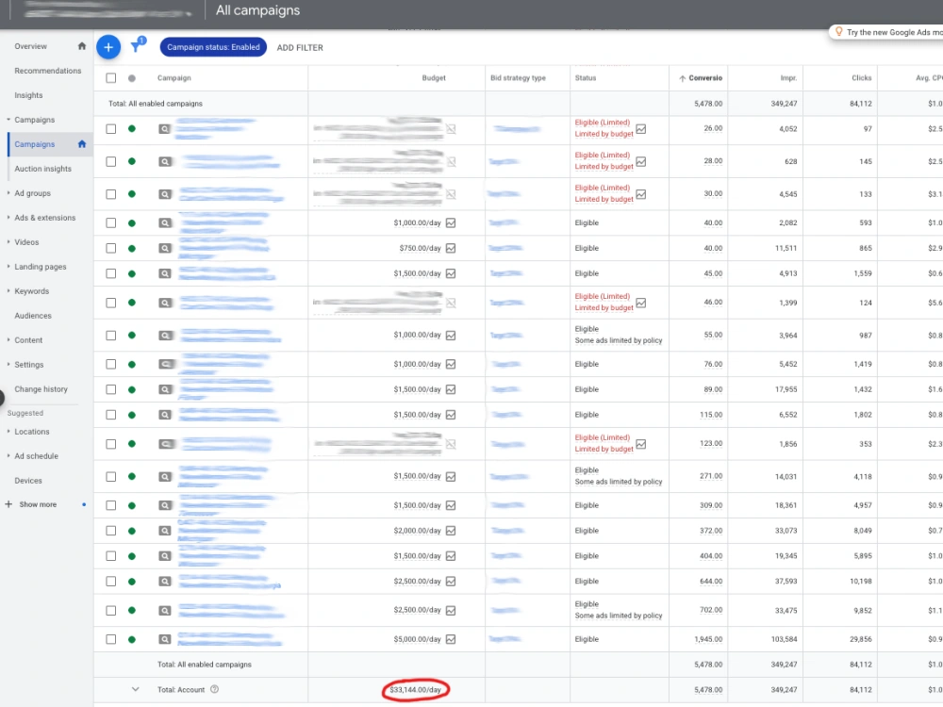
Task: Toggle the select-all campaigns header checkbox
Action: click(110, 78)
